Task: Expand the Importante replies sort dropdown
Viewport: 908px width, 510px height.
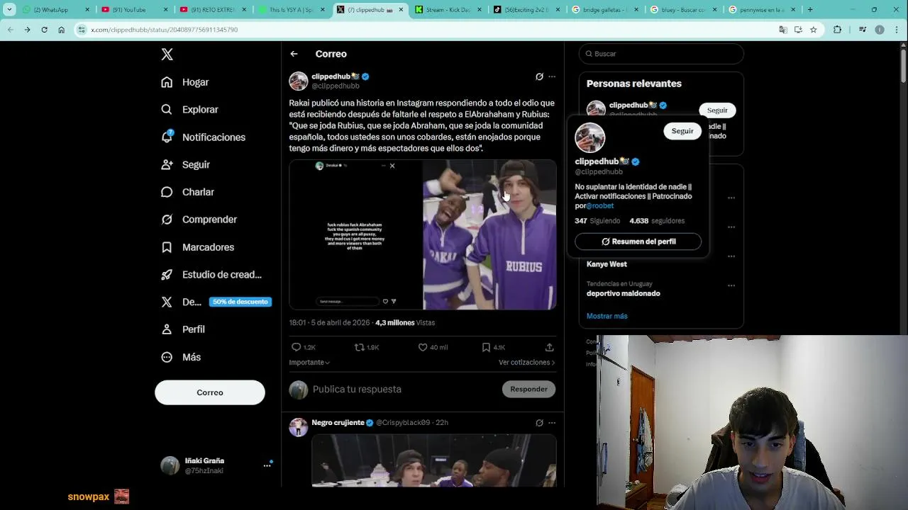Action: (x=309, y=363)
